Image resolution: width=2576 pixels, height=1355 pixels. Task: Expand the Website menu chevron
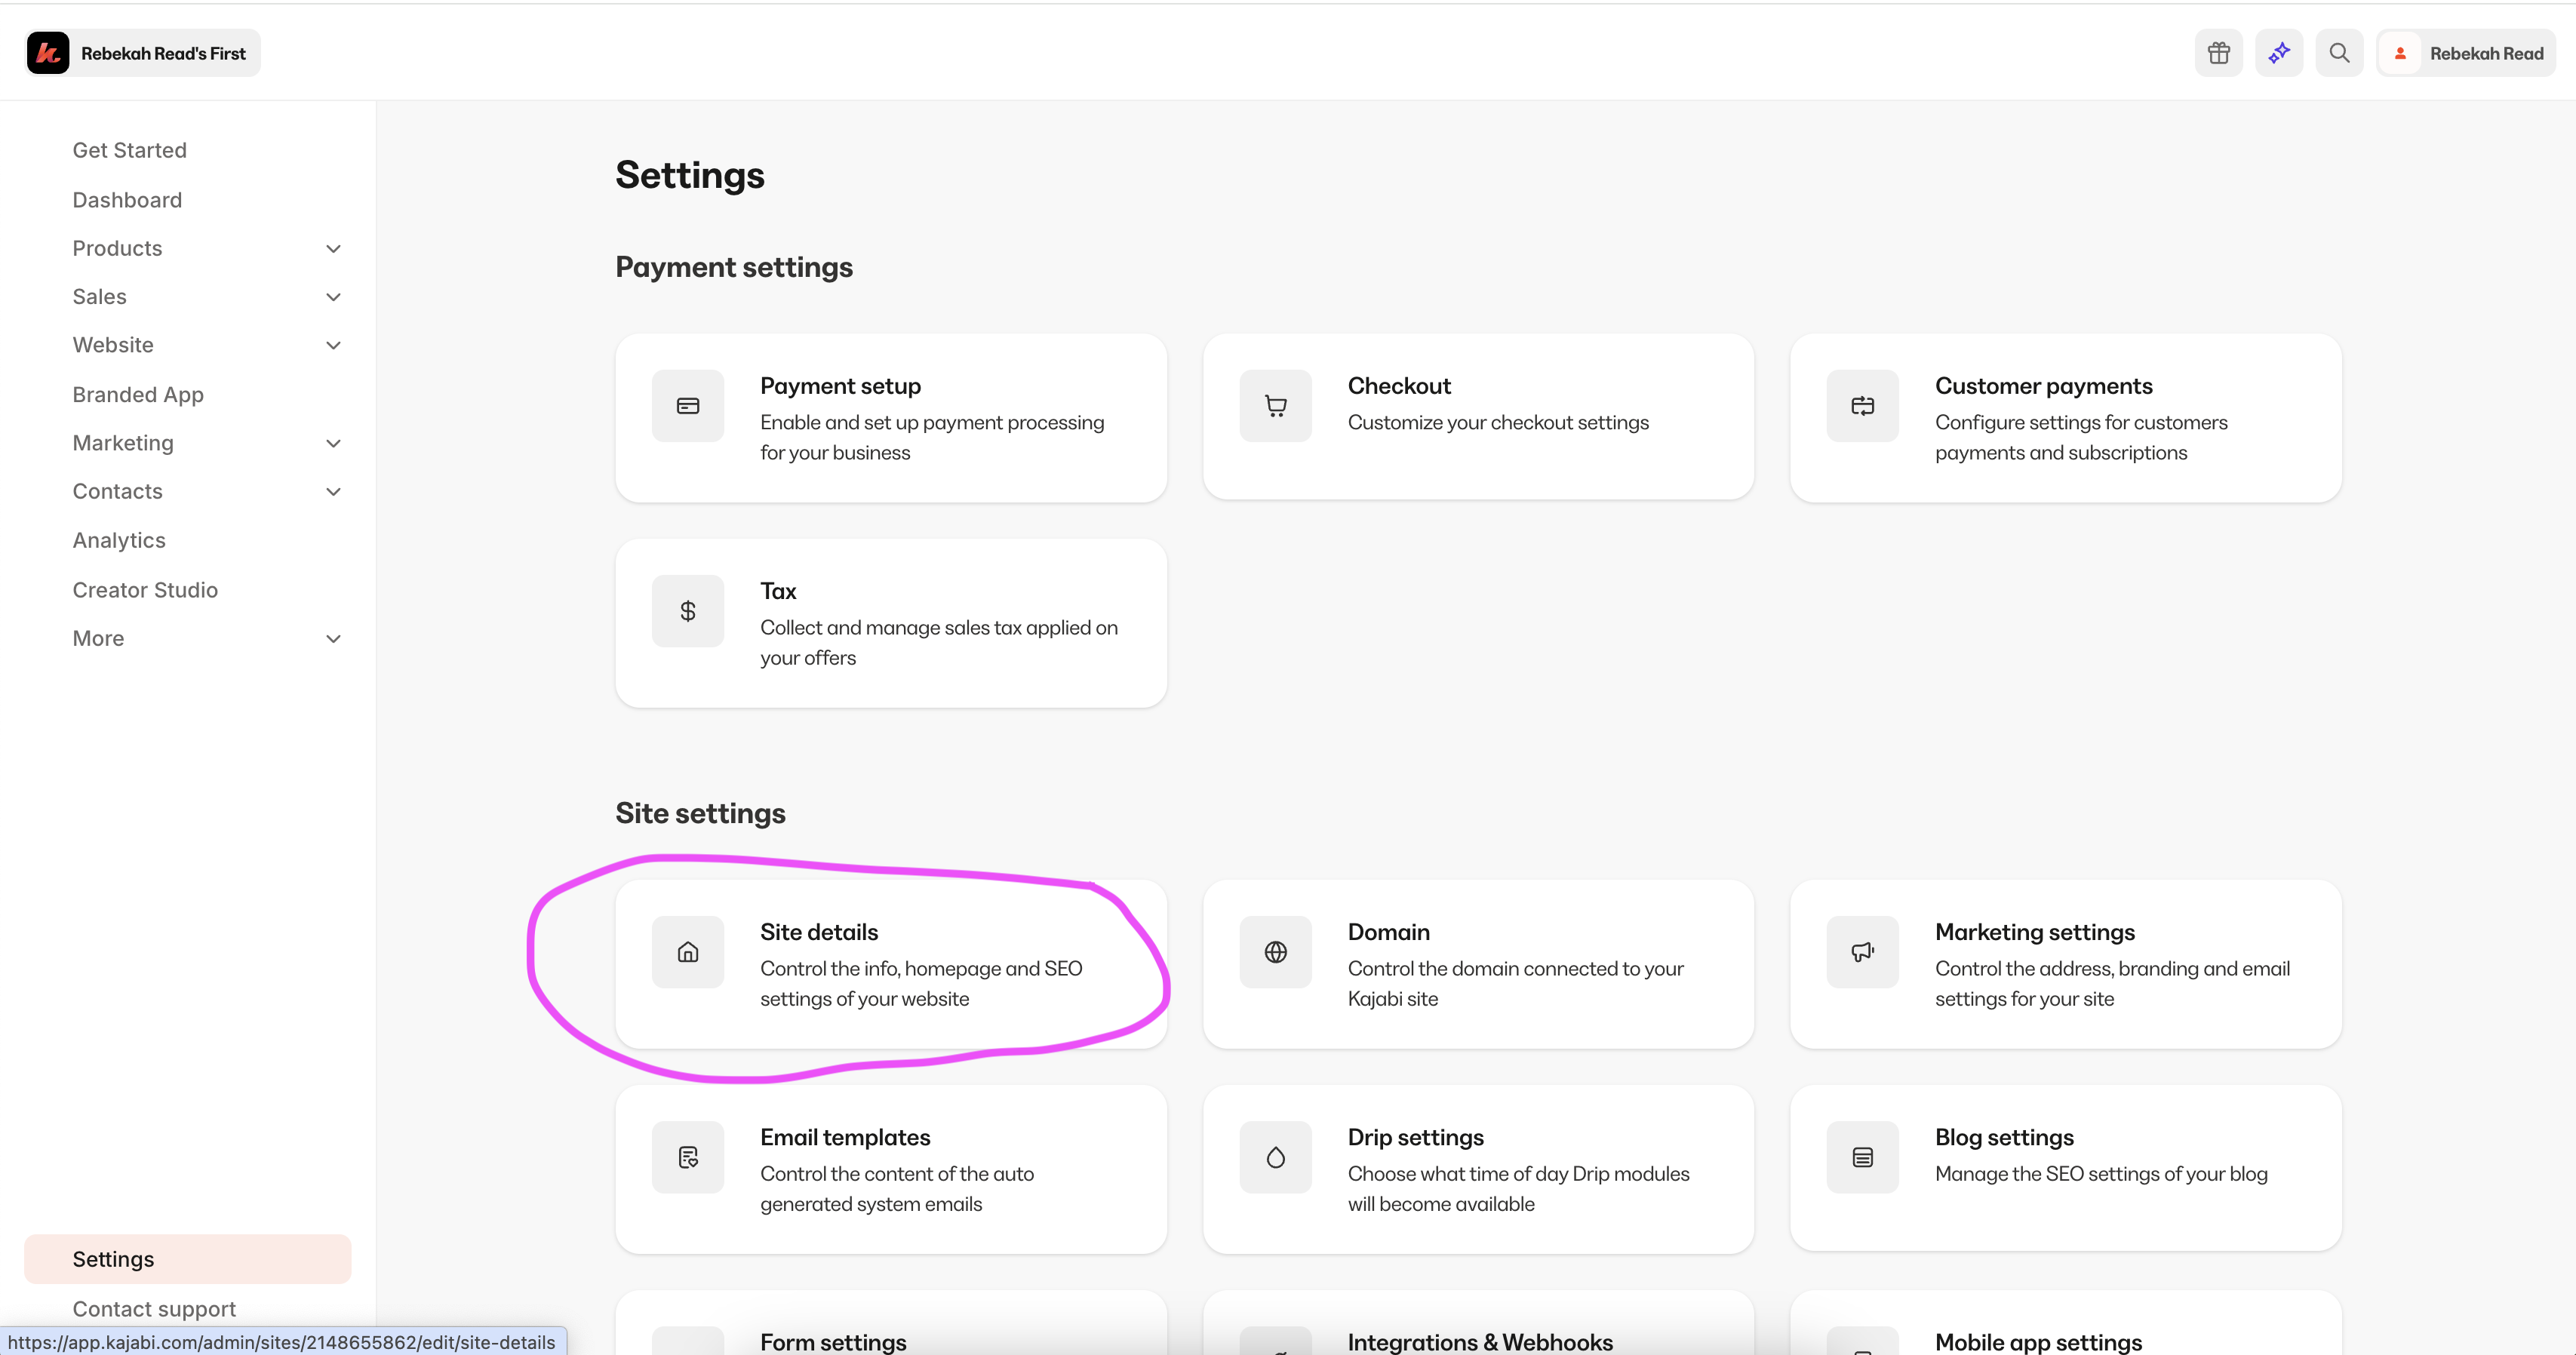334,346
